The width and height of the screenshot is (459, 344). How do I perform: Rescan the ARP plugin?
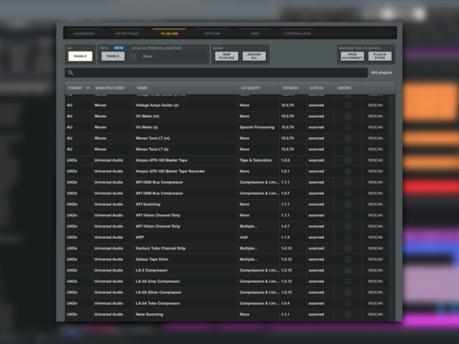(x=375, y=237)
